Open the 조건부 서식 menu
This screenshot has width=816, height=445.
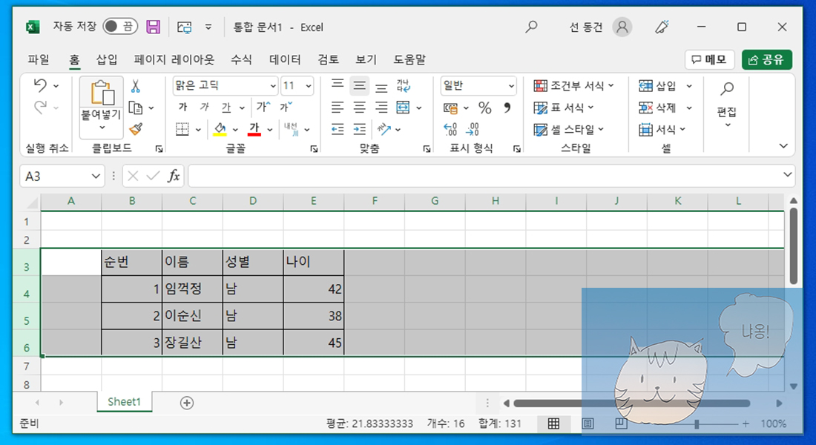click(x=573, y=85)
